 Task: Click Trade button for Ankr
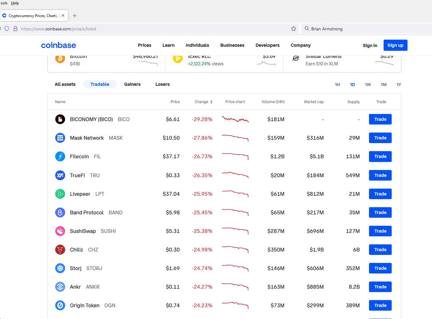[x=380, y=287]
